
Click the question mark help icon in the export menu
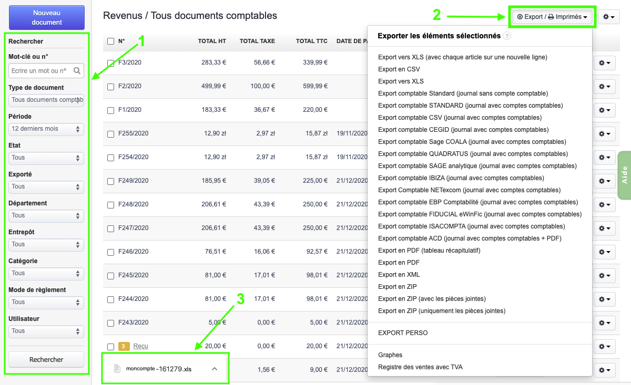coord(506,37)
